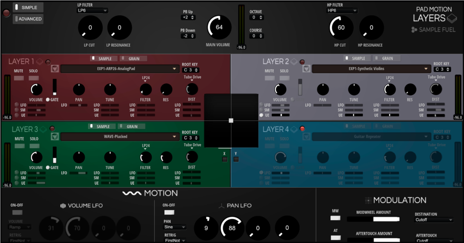Open Layer 1 Root Key selector

tap(191, 70)
